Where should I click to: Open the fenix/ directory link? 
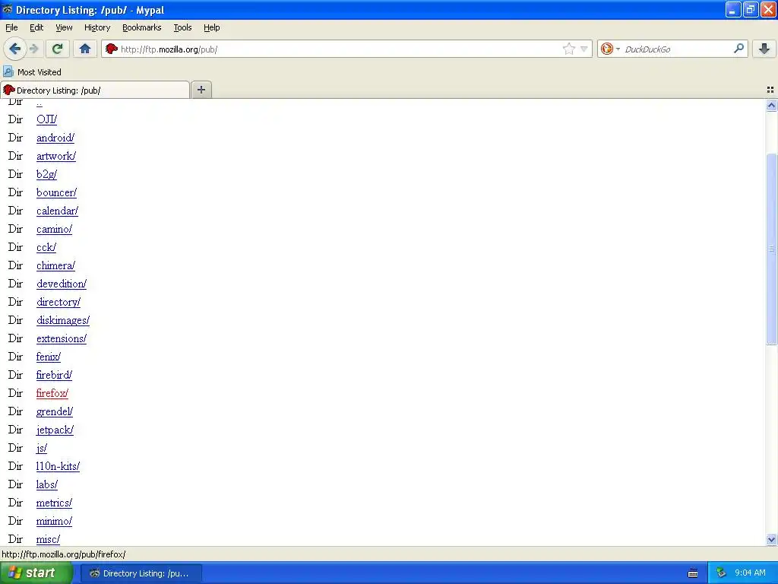(49, 357)
